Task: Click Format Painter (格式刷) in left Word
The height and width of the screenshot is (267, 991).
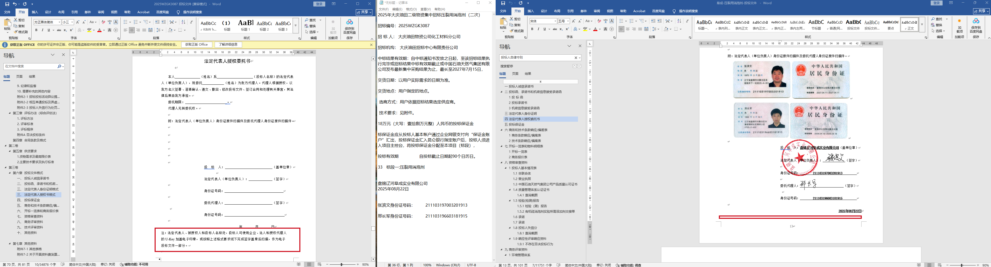Action: coord(21,32)
